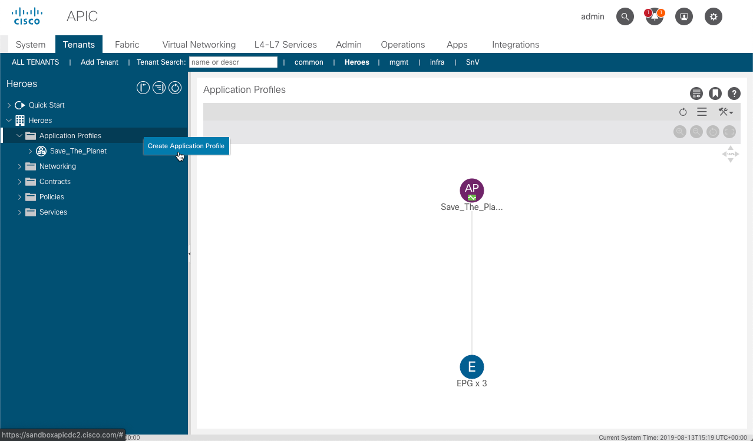Open the settings gear menu
The height and width of the screenshot is (441, 753).
pyautogui.click(x=713, y=16)
